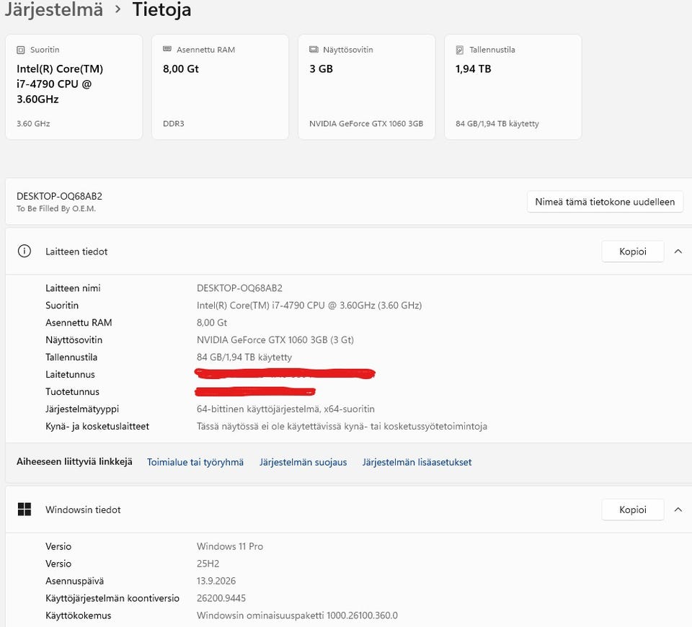Viewport: 692px width, 627px height.
Task: Click the display adapter icon beside Näyttösovitin
Action: [314, 50]
